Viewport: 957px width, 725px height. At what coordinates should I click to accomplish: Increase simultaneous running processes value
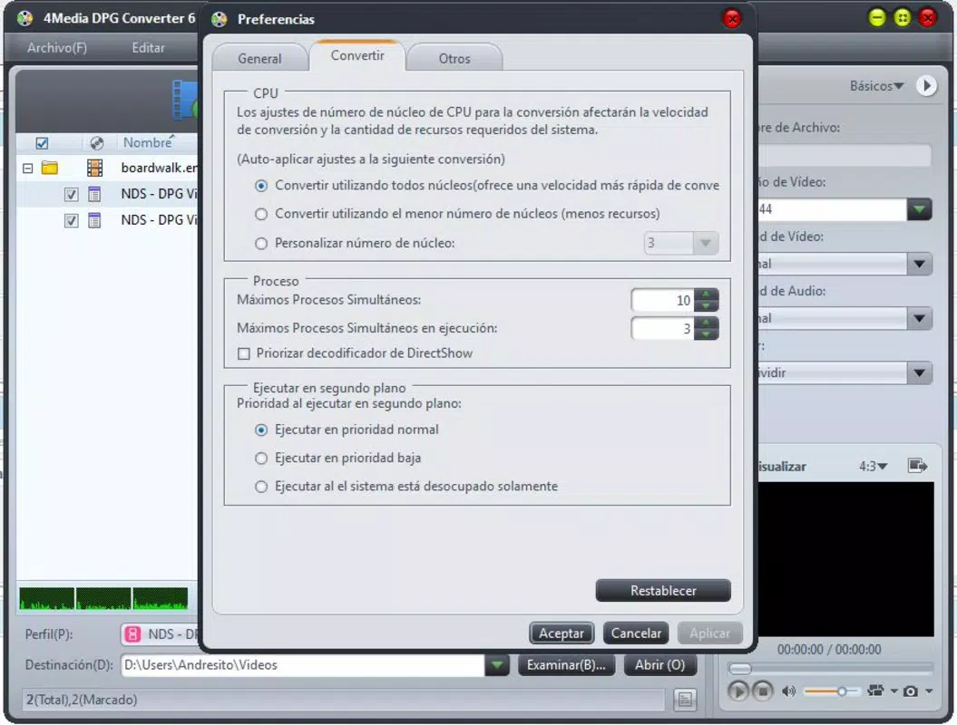click(x=706, y=324)
